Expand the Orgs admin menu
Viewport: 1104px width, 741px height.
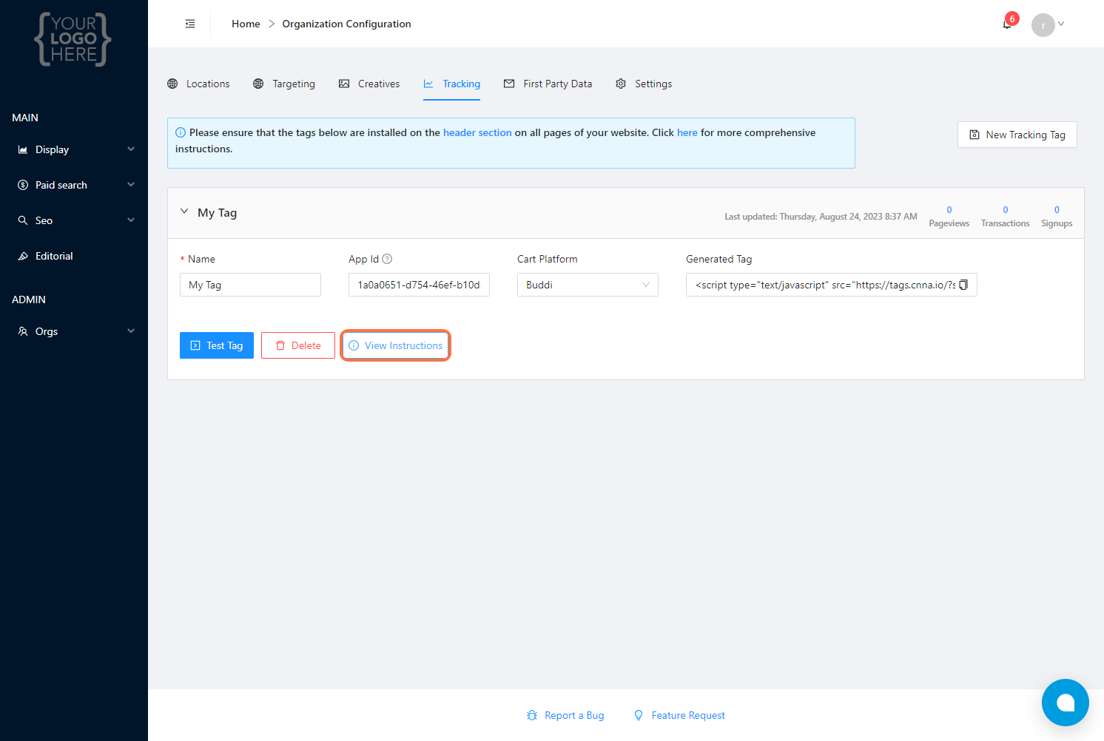click(x=74, y=331)
